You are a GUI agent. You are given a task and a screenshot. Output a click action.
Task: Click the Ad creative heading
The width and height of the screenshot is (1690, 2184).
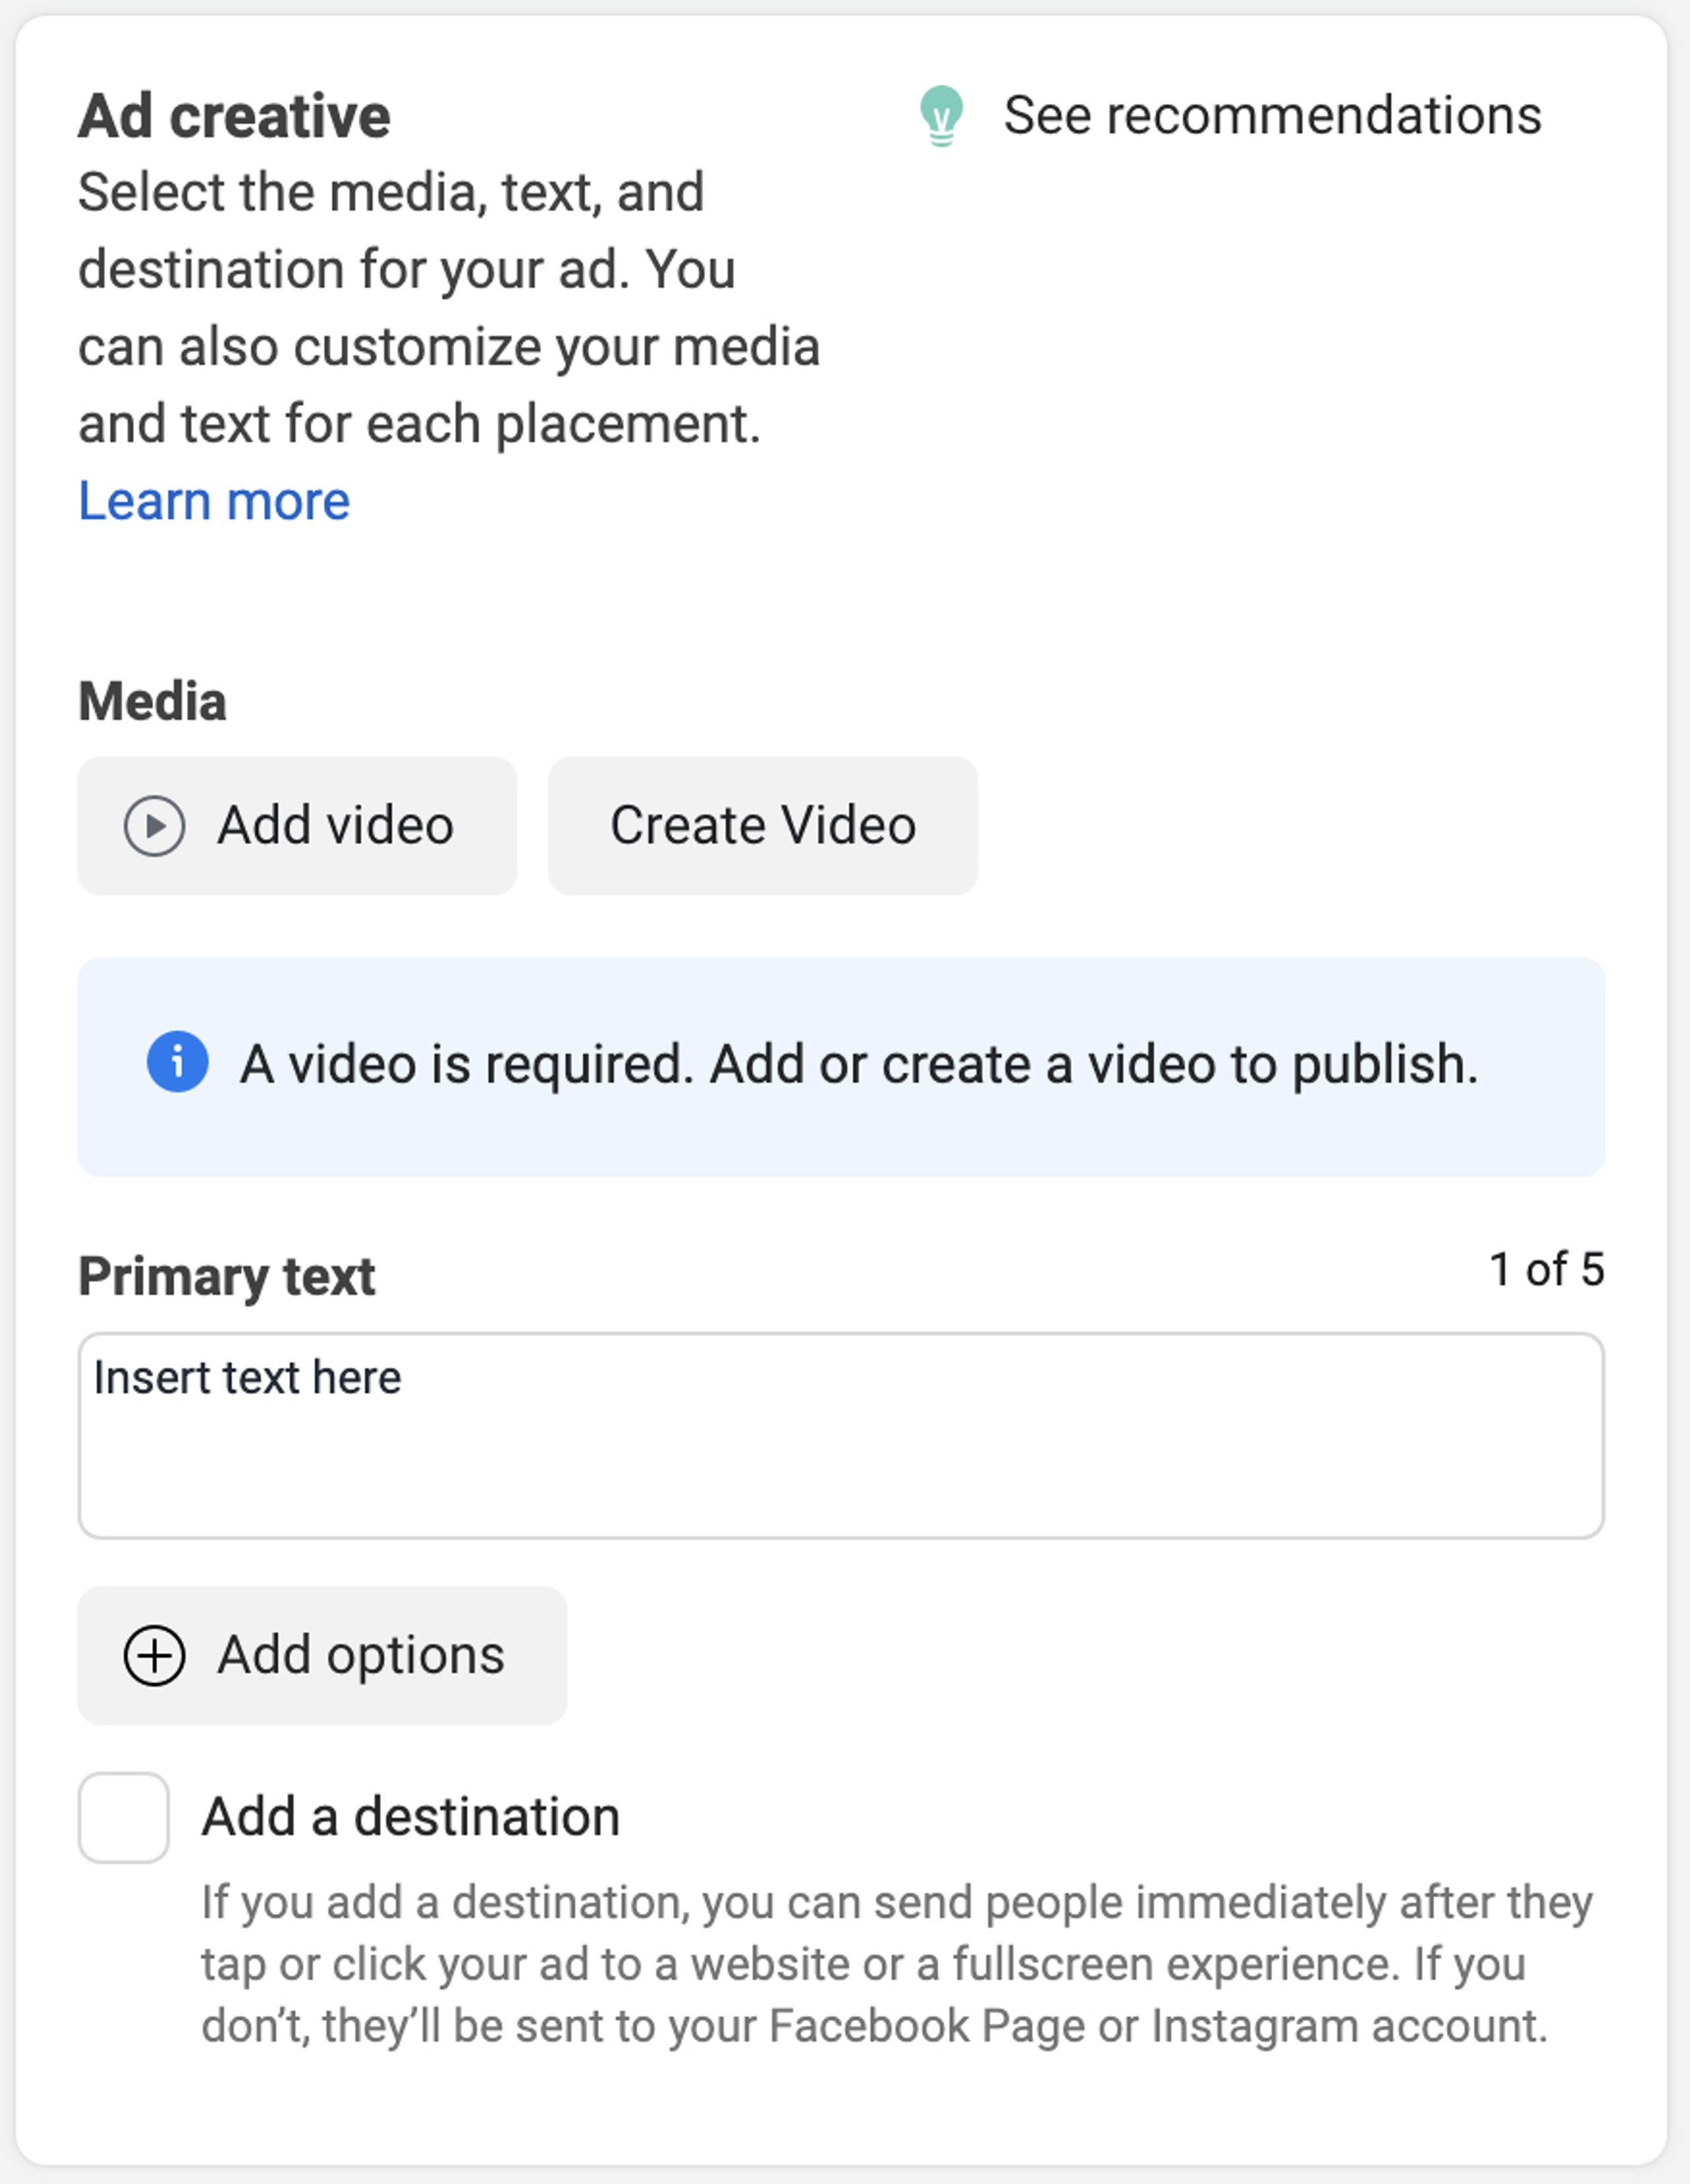[234, 116]
